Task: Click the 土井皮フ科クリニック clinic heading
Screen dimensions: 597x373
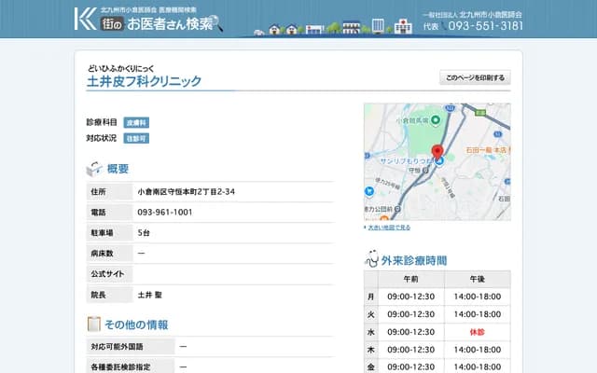Action: (x=144, y=82)
